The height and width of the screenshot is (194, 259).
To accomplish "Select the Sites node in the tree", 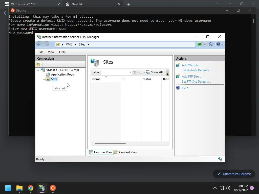I will (x=54, y=79).
